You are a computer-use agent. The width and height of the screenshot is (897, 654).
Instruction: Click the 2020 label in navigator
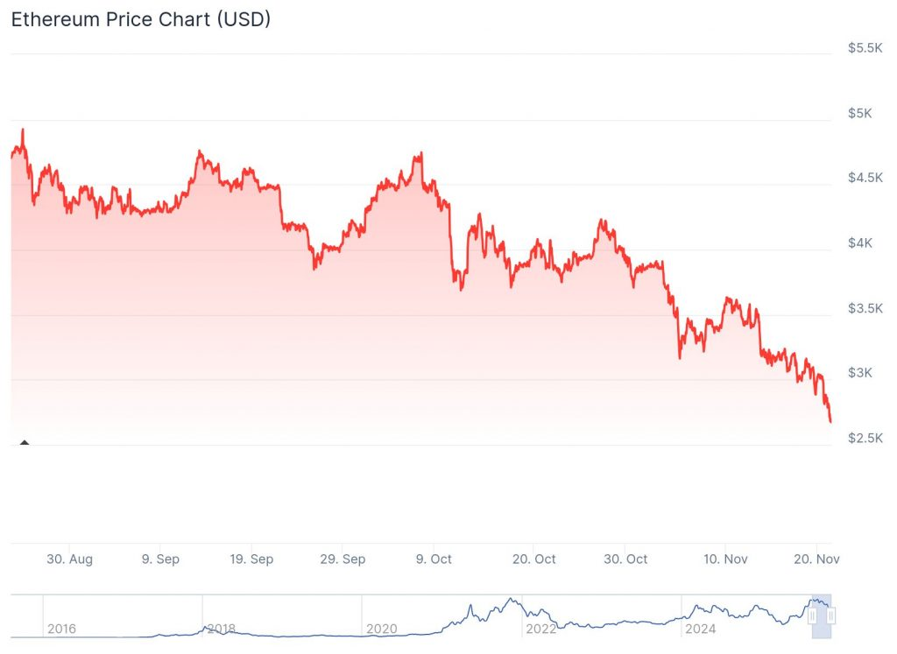point(381,629)
